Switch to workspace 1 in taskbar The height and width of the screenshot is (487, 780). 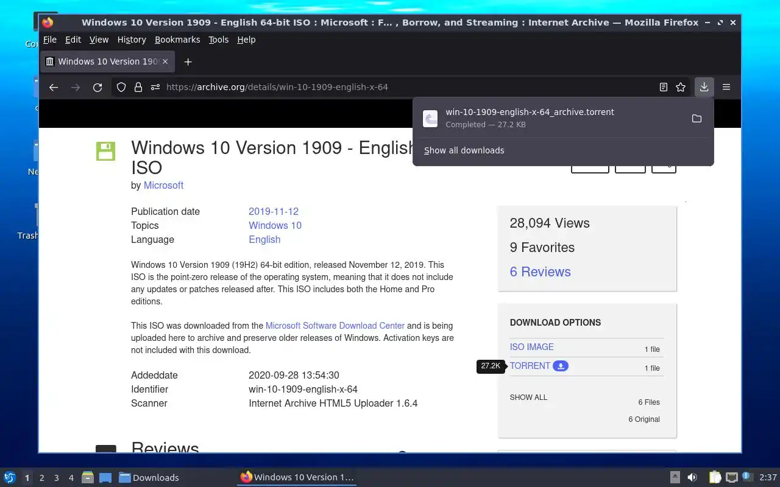[27, 478]
